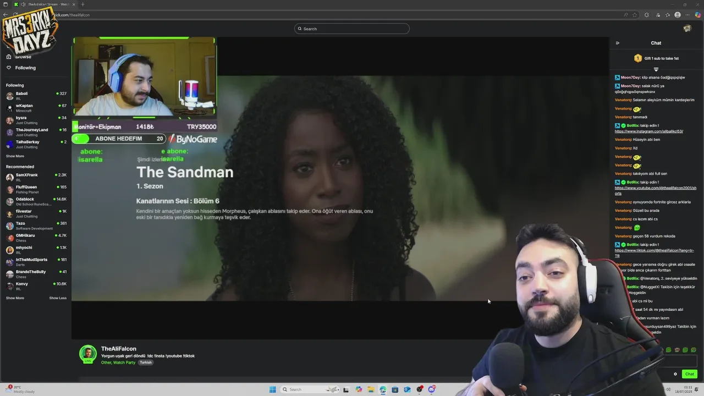The image size is (704, 396).
Task: Send message with green Chat button
Action: [690, 374]
